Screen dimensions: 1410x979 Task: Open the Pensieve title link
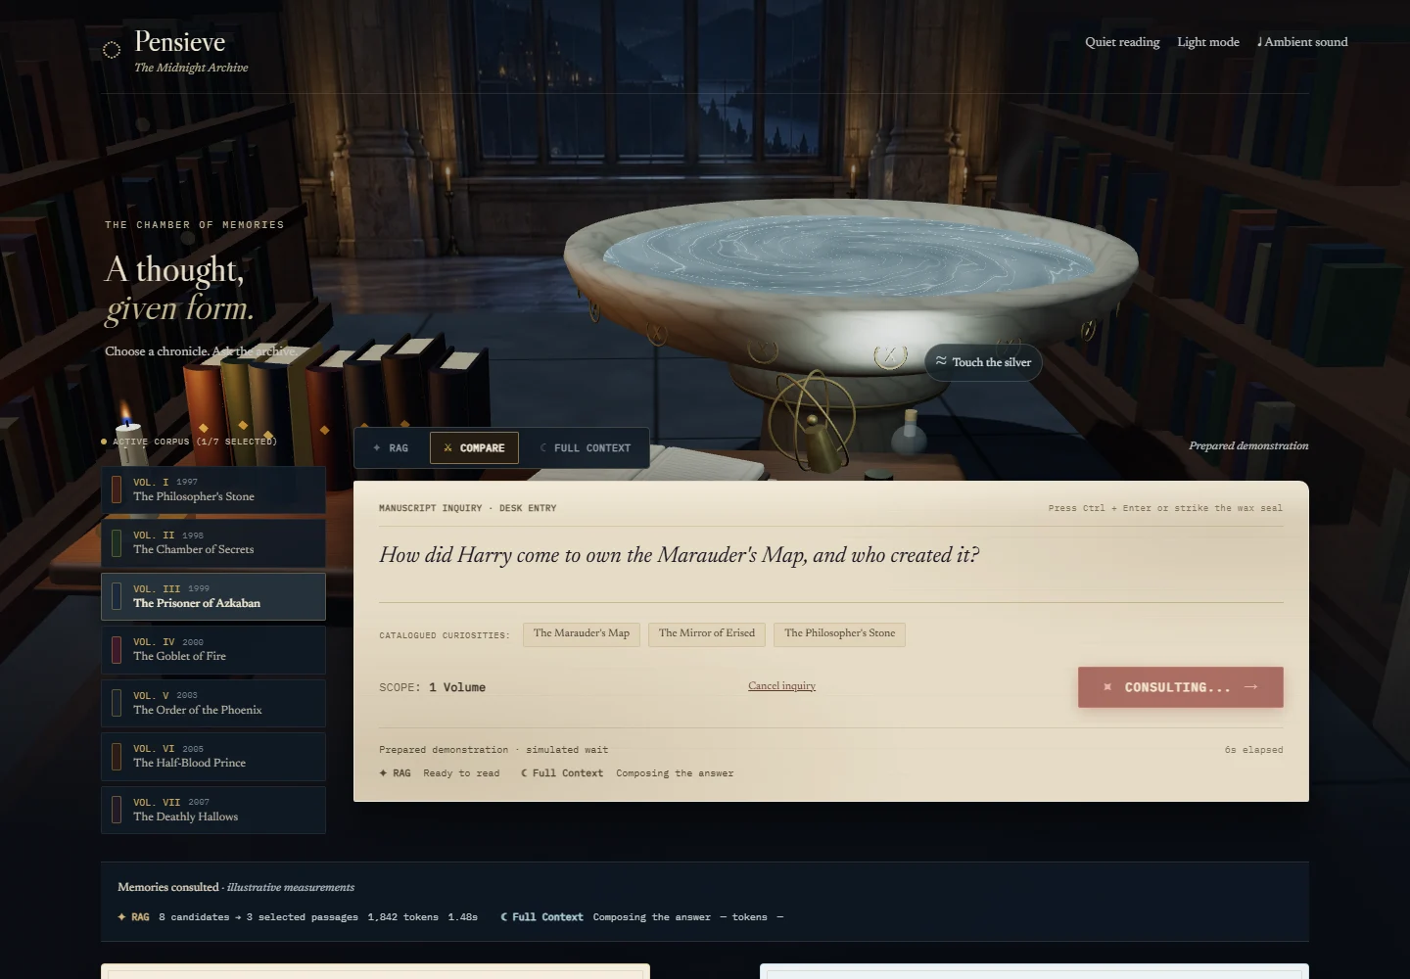coord(180,42)
